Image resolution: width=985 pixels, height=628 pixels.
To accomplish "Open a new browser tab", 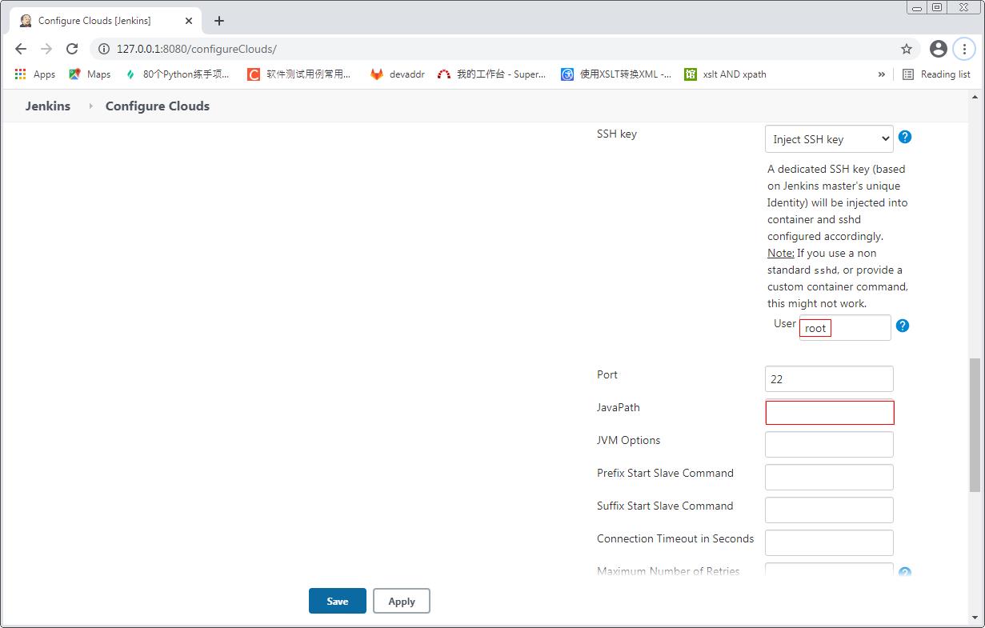I will 219,21.
